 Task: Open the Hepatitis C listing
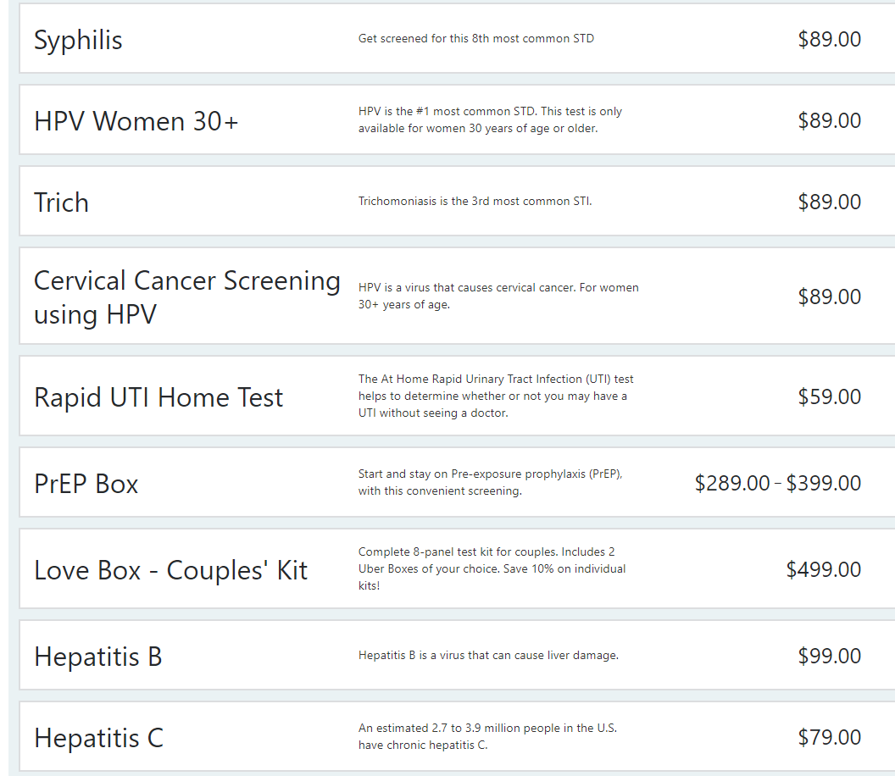click(98, 738)
